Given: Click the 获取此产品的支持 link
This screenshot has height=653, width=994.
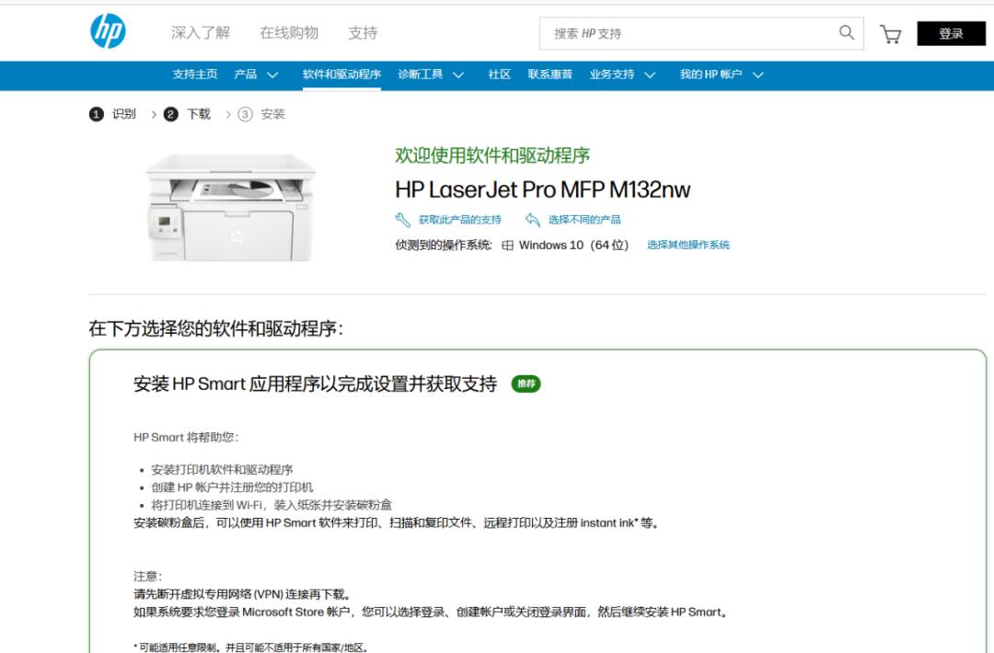Looking at the screenshot, I should pyautogui.click(x=459, y=220).
